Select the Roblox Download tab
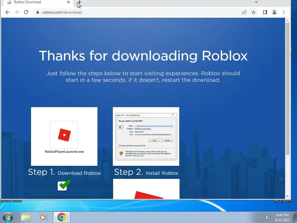The image size is (297, 223). pos(38,2)
